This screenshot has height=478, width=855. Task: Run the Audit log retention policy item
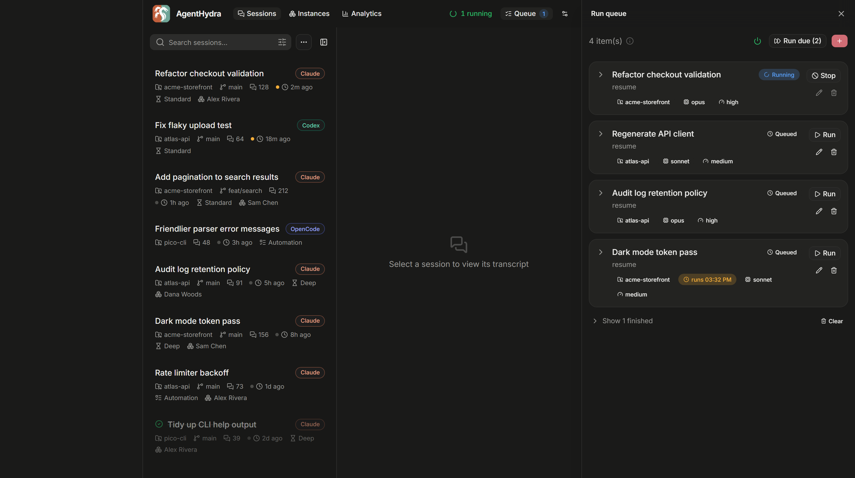coord(825,194)
